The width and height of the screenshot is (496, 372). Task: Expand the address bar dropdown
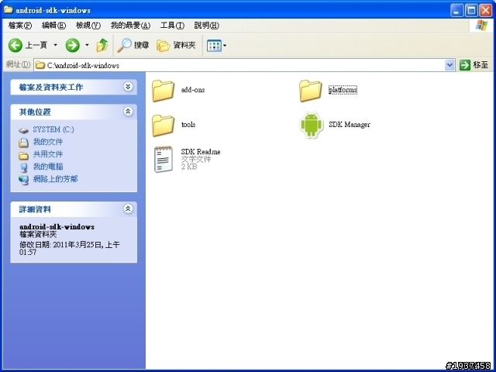449,65
